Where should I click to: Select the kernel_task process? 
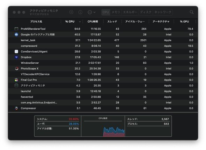(28, 40)
